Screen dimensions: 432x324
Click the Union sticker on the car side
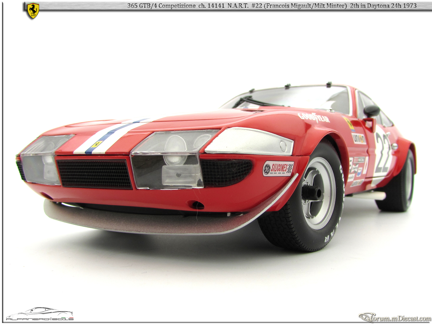click(x=359, y=138)
